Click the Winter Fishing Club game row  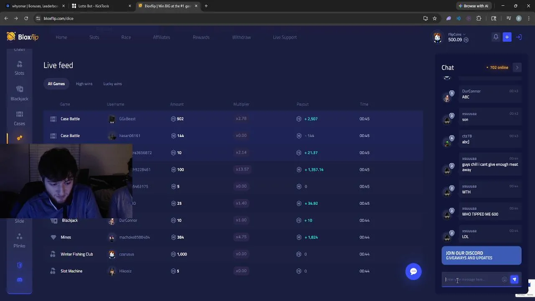(x=233, y=254)
